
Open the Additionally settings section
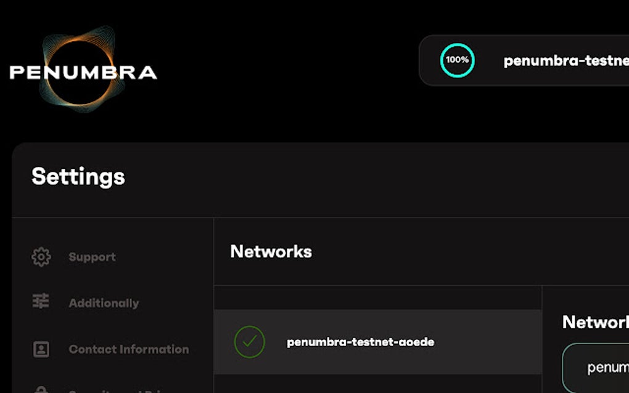[104, 302]
